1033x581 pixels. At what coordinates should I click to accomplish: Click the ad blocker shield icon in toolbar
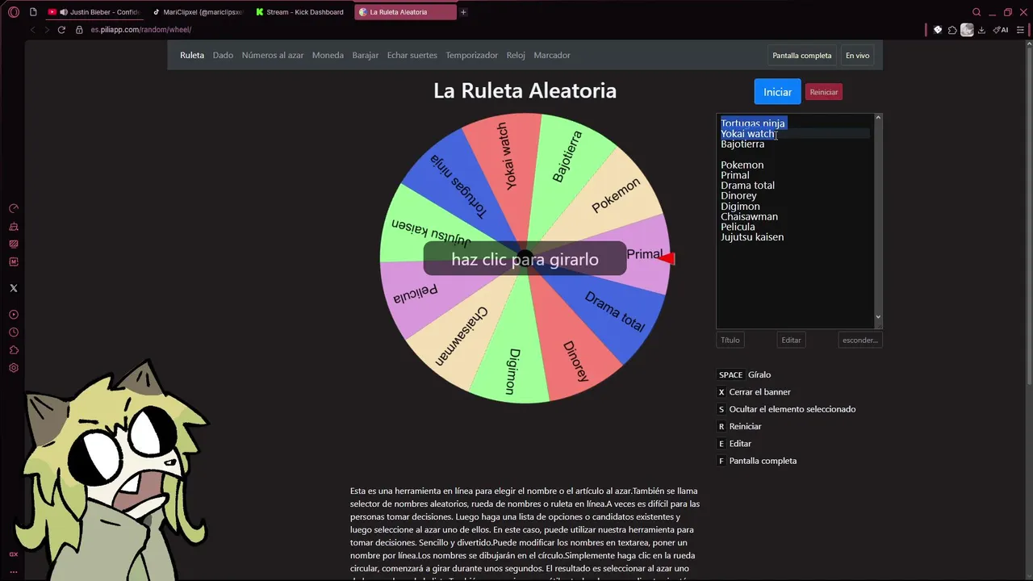[x=938, y=30]
